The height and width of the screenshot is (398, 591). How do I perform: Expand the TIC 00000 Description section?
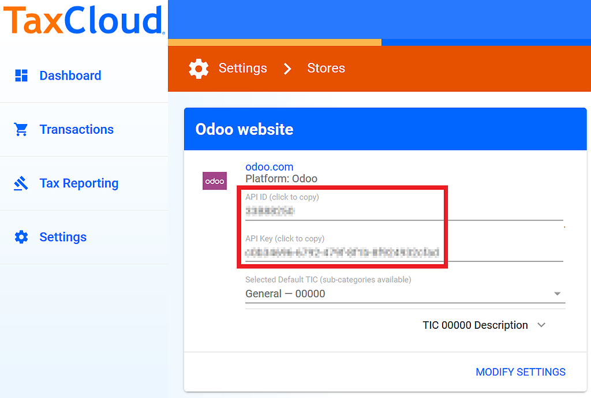click(x=484, y=325)
